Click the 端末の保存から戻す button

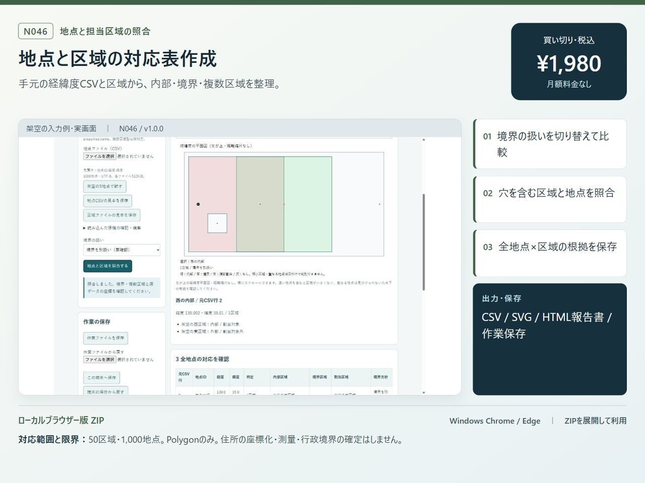point(106,391)
